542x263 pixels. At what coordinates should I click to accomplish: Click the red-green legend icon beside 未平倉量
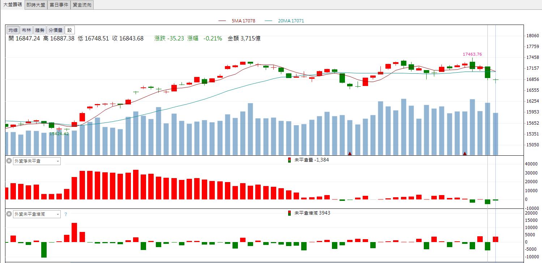tap(289, 160)
